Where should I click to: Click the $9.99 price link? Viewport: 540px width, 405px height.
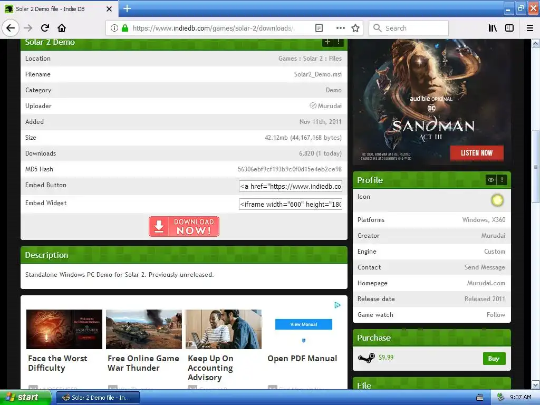(385, 358)
